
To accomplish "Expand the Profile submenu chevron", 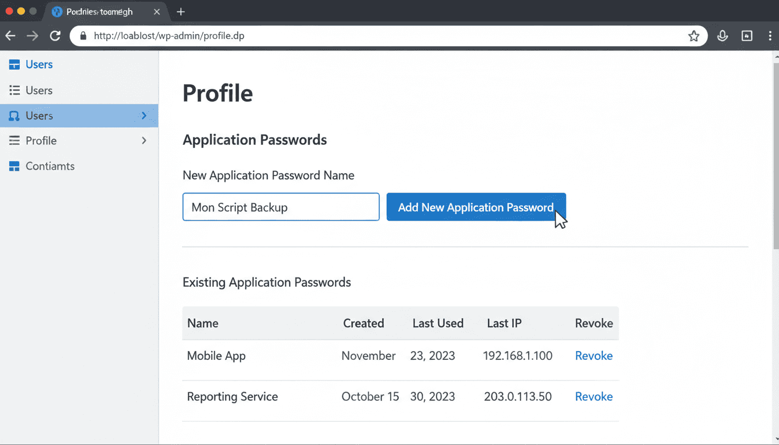I will click(144, 141).
